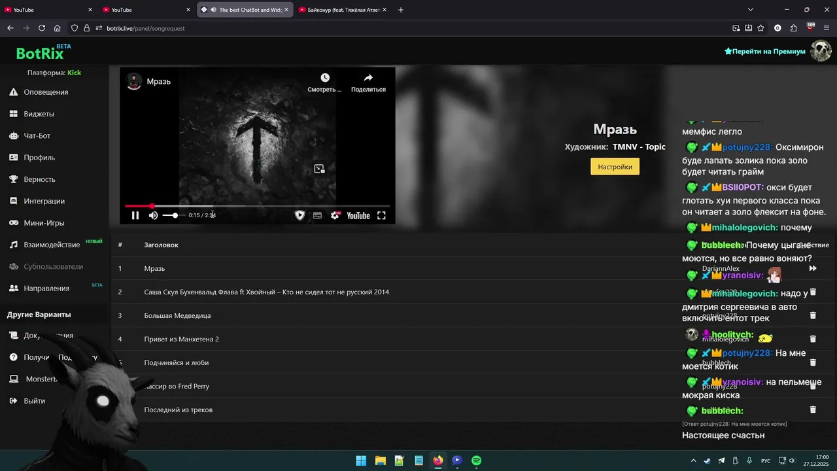
Task: Bookmark this page with the star icon
Action: point(760,28)
